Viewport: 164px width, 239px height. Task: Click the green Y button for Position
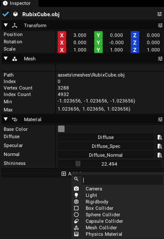click(x=98, y=35)
